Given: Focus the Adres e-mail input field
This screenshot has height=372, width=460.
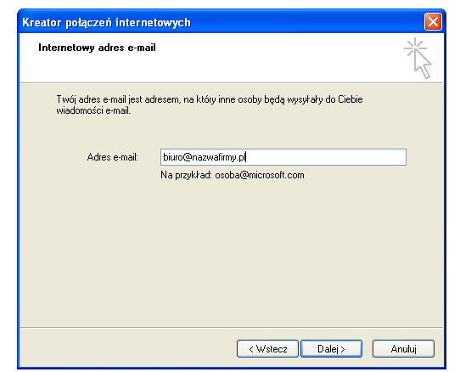Looking at the screenshot, I should [283, 157].
